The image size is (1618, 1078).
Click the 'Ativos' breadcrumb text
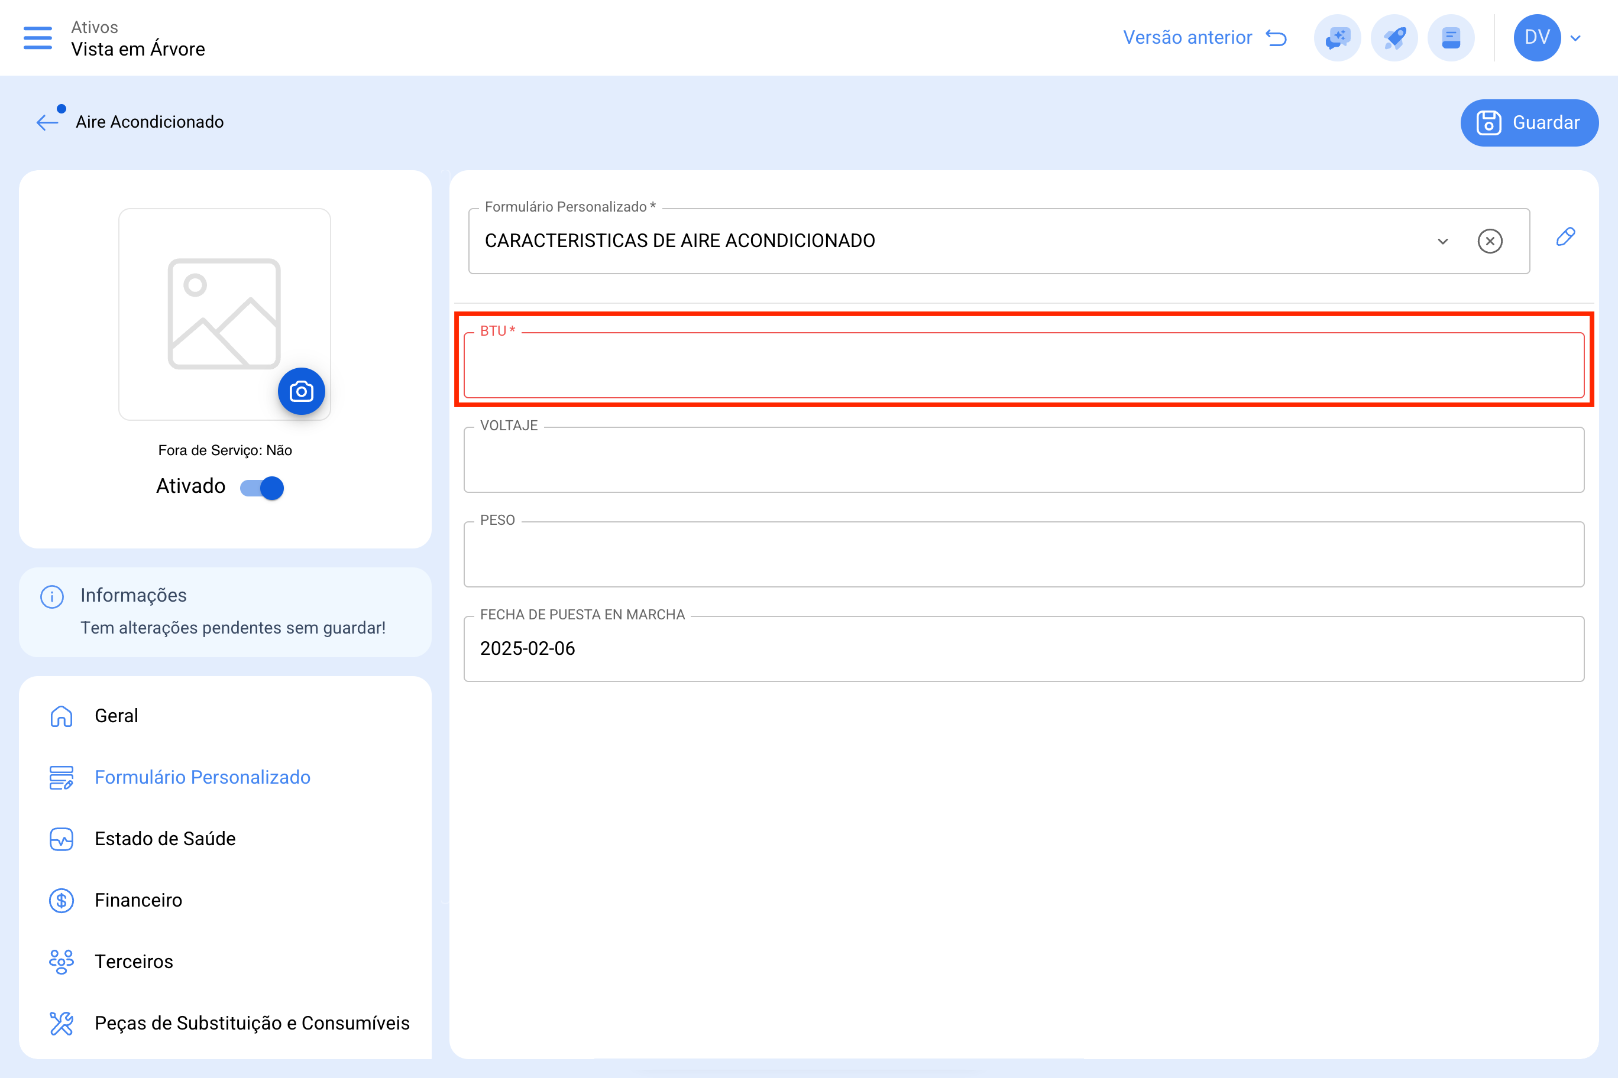pyautogui.click(x=94, y=27)
